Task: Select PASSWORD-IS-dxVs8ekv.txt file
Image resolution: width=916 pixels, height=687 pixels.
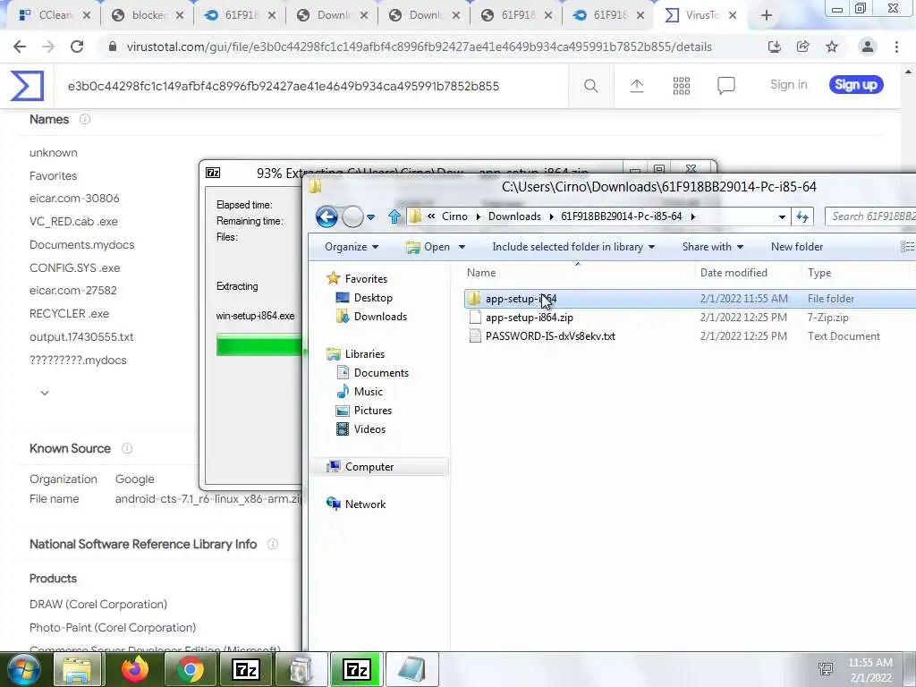Action: coord(550,336)
